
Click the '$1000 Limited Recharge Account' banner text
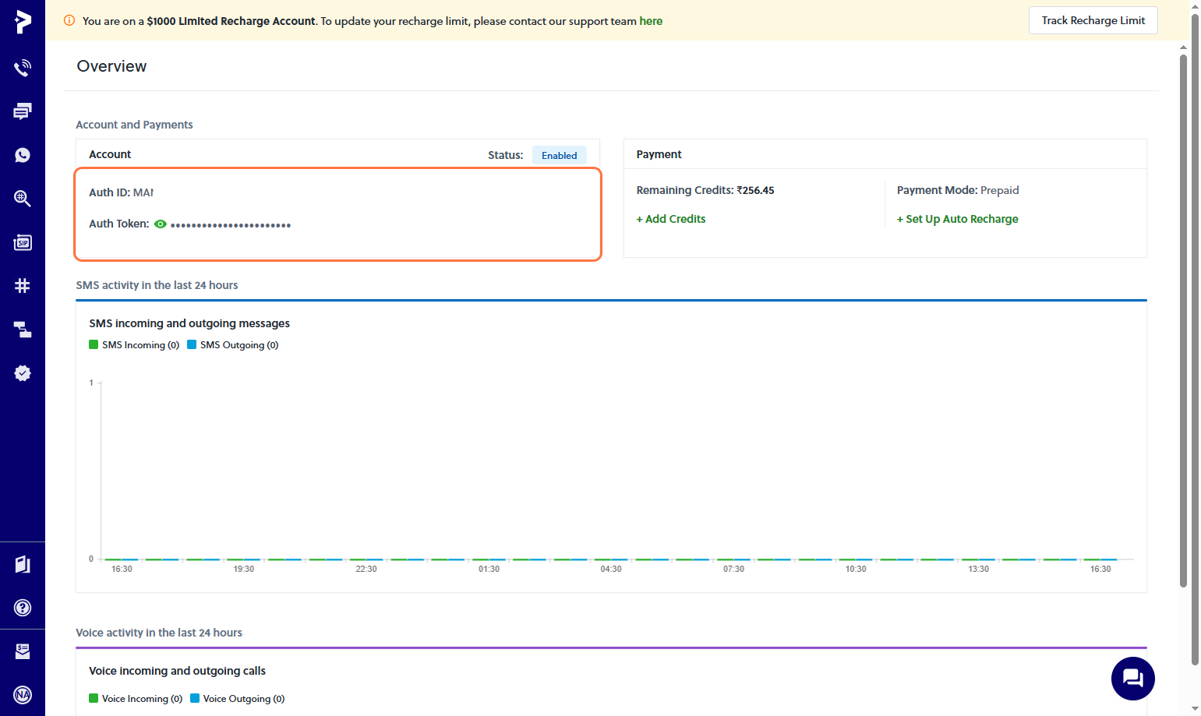(x=231, y=21)
